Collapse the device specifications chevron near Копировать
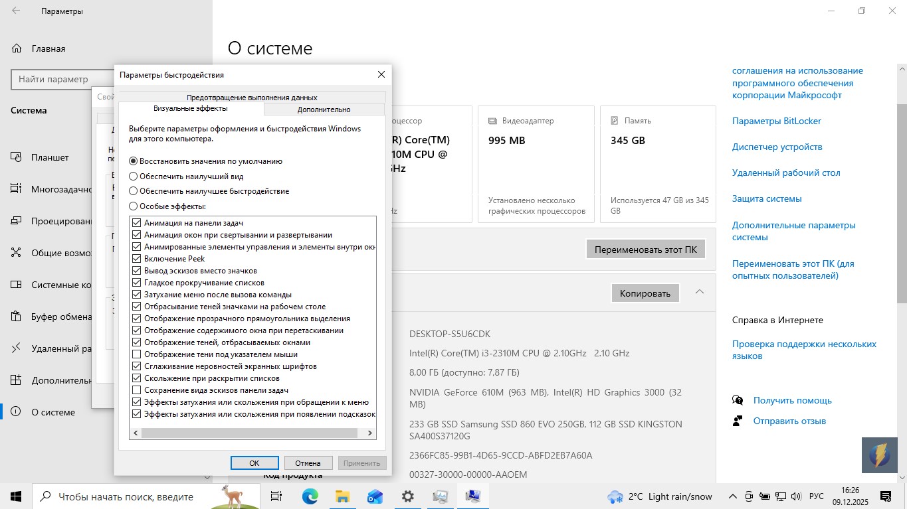 [699, 292]
